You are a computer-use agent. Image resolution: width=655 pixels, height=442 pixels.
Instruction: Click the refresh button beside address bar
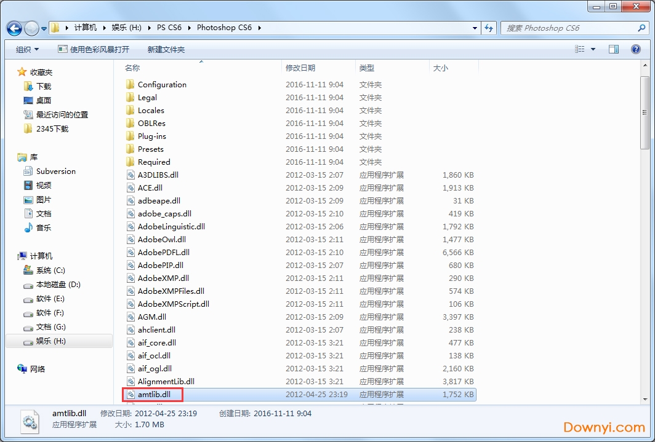(489, 28)
